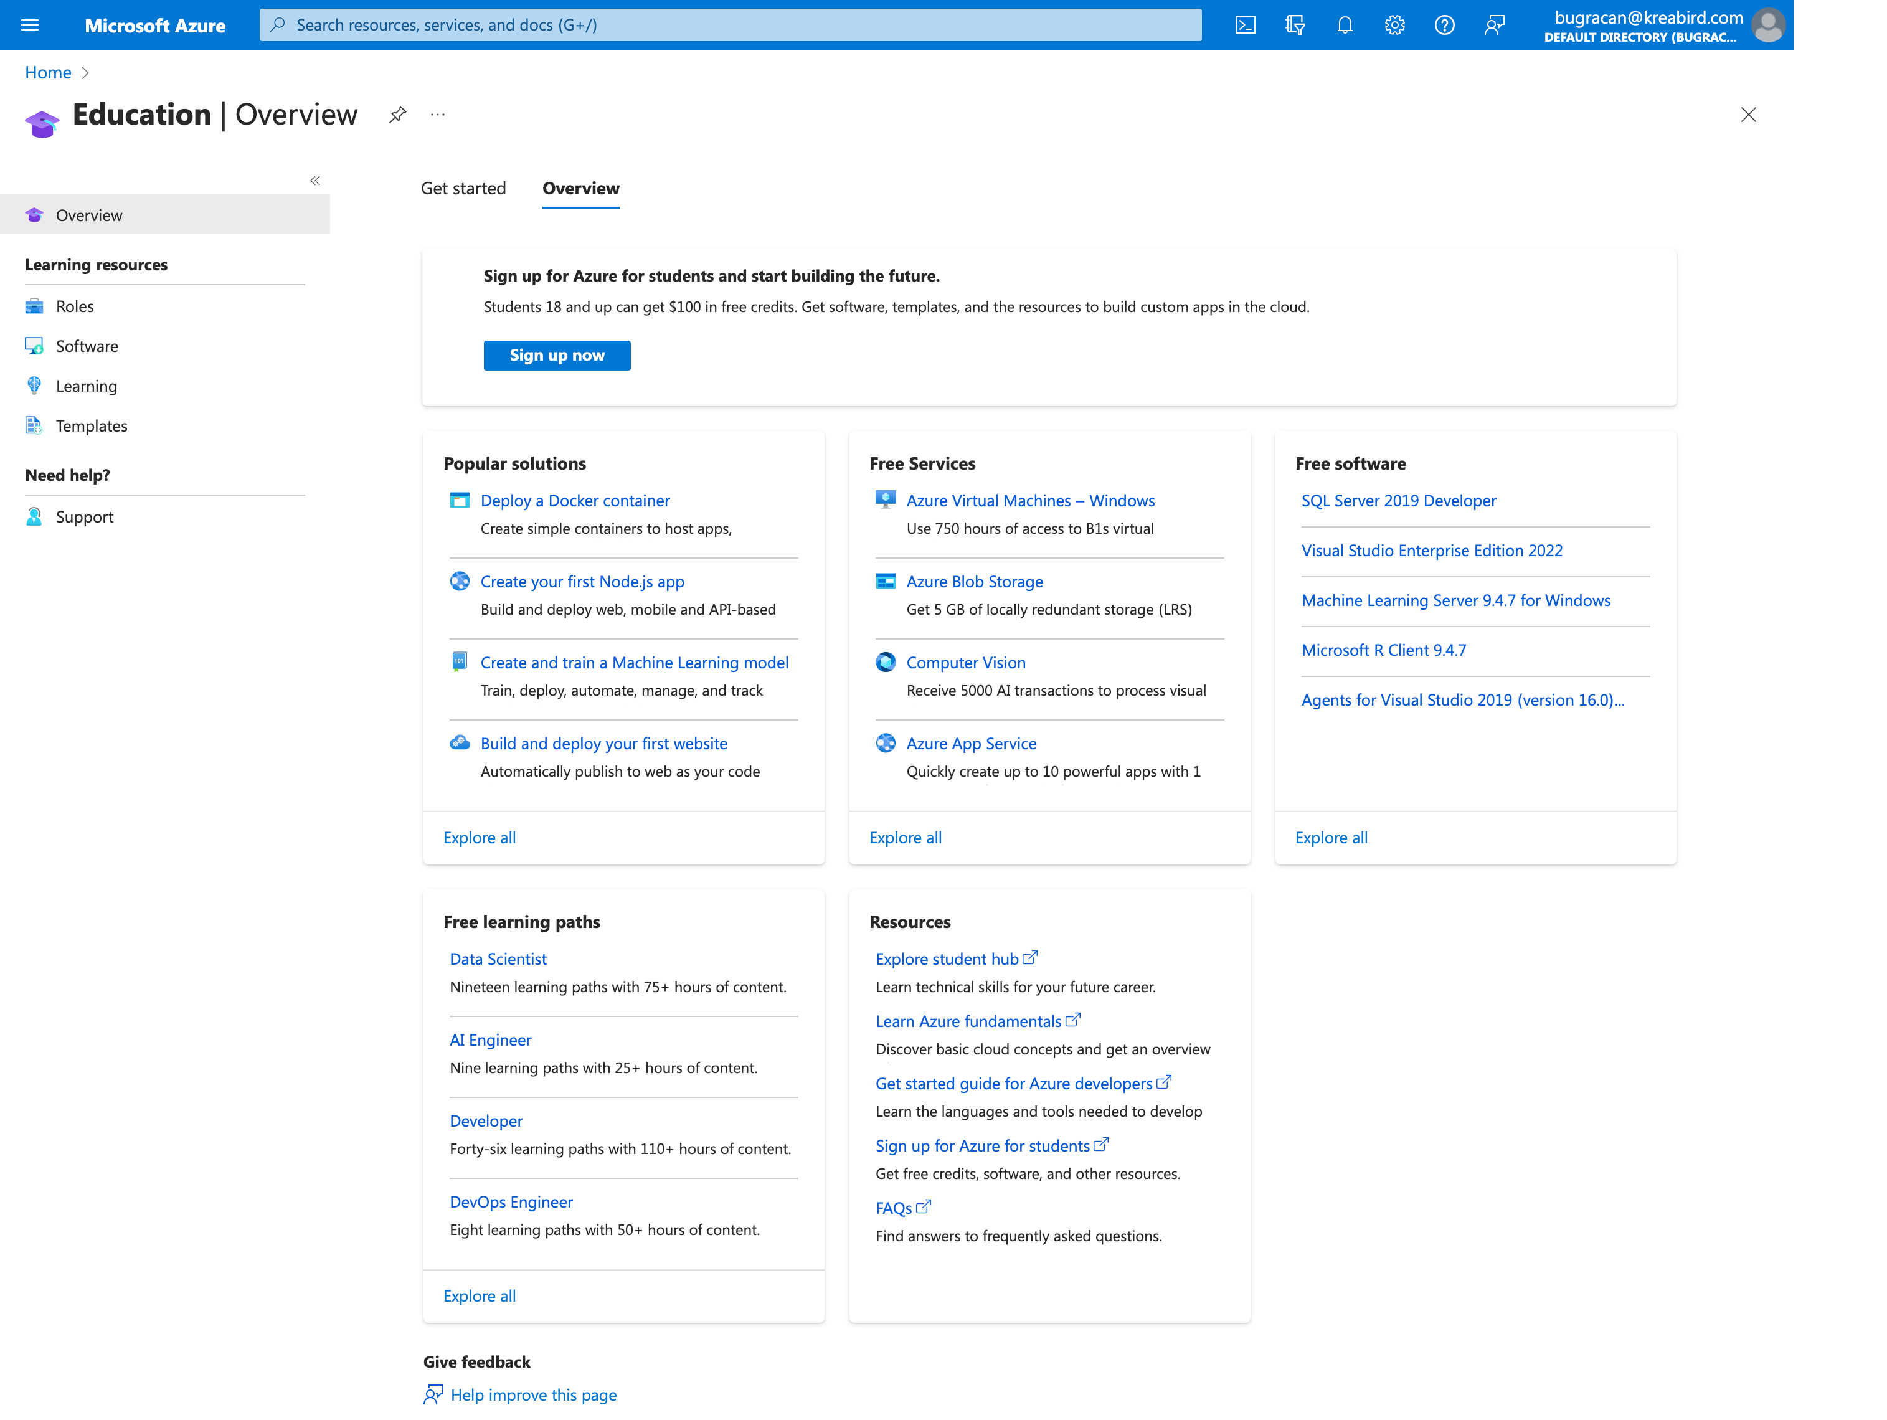Click Explore all under Free learning paths
Screen dimensions: 1887x1420
coord(480,1296)
